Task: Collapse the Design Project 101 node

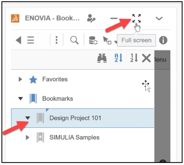Action: pyautogui.click(x=28, y=118)
